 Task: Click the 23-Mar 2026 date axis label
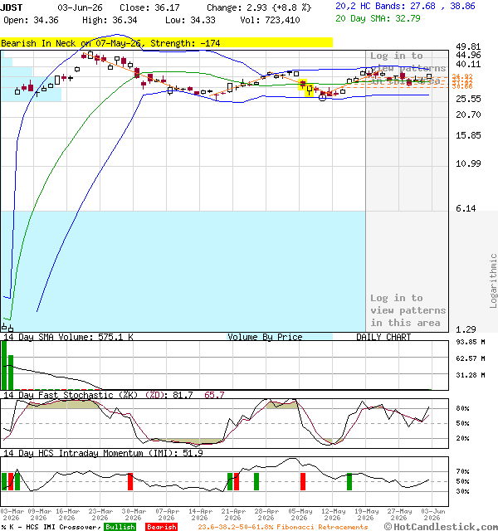point(100,514)
